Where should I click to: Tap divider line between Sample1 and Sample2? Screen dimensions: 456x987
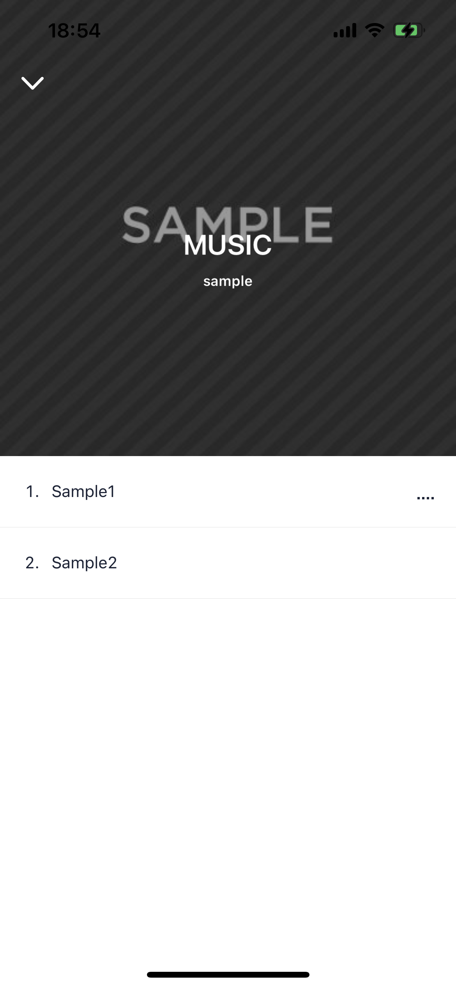click(x=228, y=527)
